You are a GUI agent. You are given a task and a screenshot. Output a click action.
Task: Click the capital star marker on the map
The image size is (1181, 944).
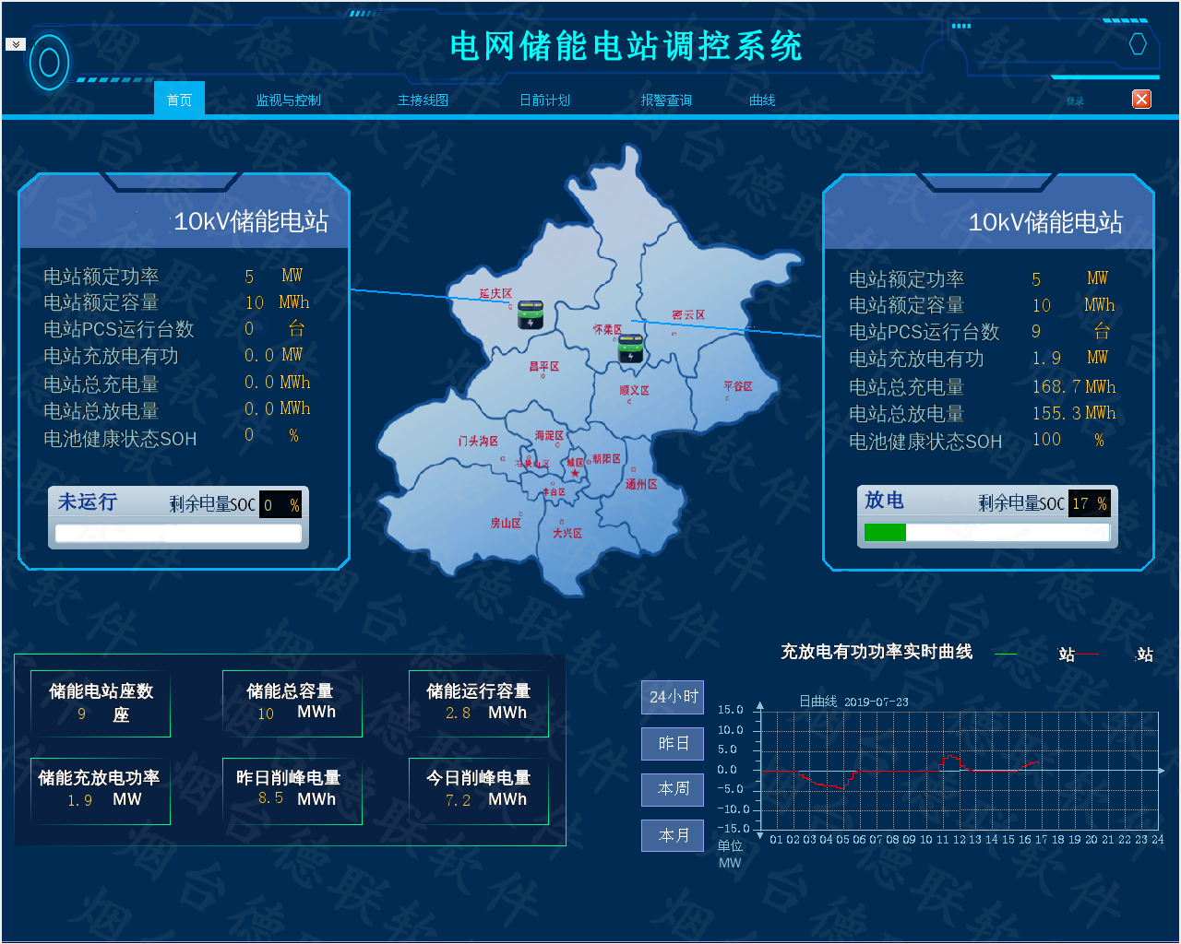pyautogui.click(x=576, y=474)
